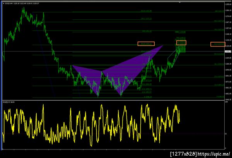This screenshot has height=158, width=232.
Task: Click the 100 level on RSI scale
Action: pos(226,102)
